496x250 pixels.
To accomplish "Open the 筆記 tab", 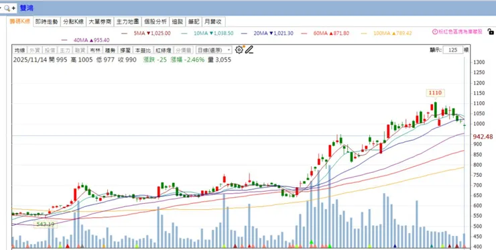I will click(194, 21).
